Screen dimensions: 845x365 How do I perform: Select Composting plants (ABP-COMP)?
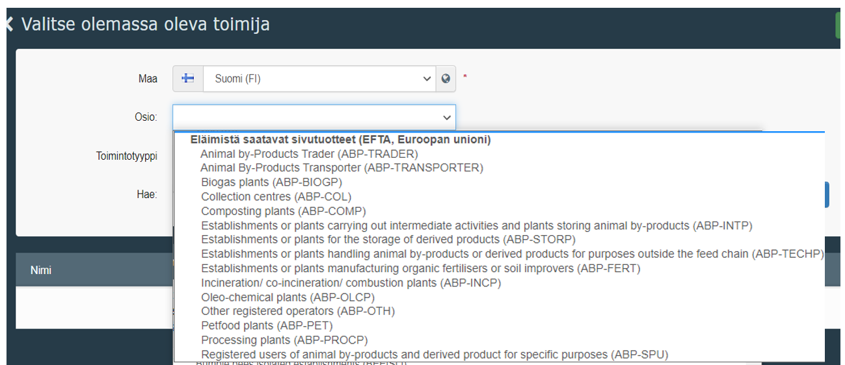[x=283, y=211]
